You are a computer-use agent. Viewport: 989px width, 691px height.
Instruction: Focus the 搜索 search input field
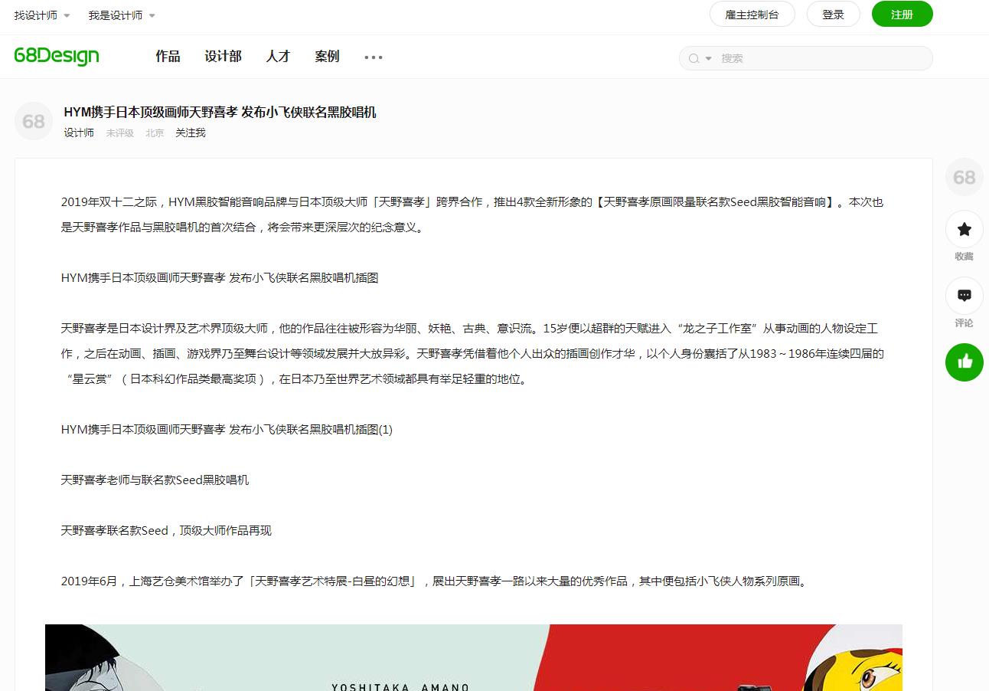[823, 58]
